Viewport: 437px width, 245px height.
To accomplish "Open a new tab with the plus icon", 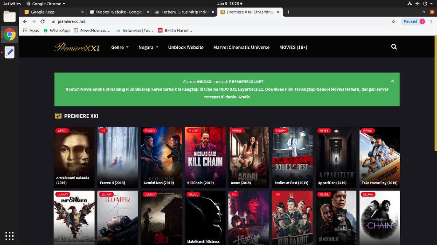I will pyautogui.click(x=289, y=12).
